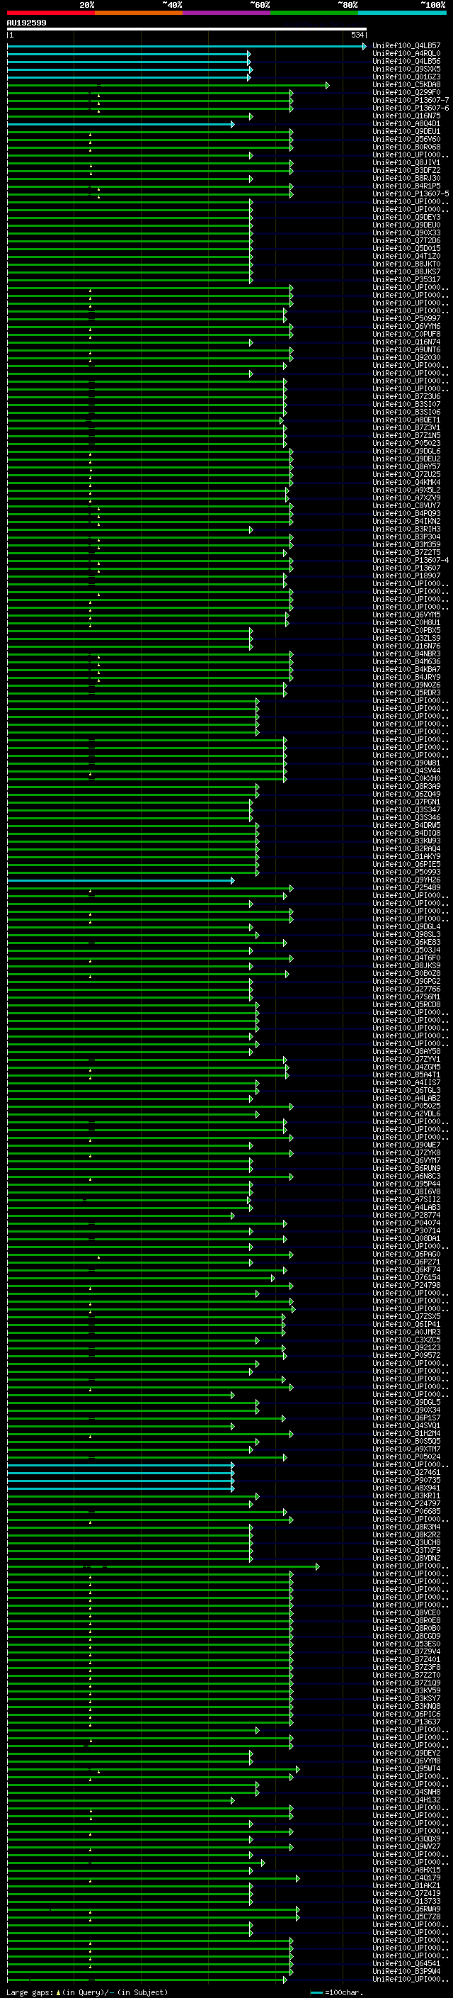The height and width of the screenshot is (1998, 453).
Task: Select hit UniRef100_Q9SXX5
Action: [x=406, y=69]
